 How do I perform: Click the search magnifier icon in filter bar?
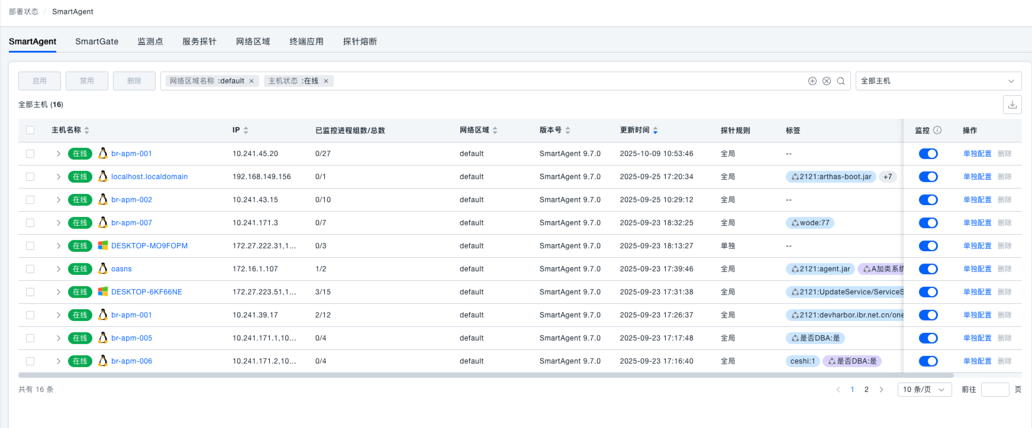[x=840, y=81]
